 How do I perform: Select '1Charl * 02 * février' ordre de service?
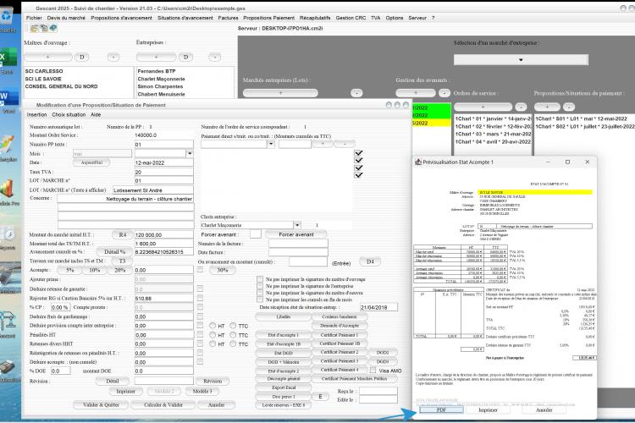(493, 126)
